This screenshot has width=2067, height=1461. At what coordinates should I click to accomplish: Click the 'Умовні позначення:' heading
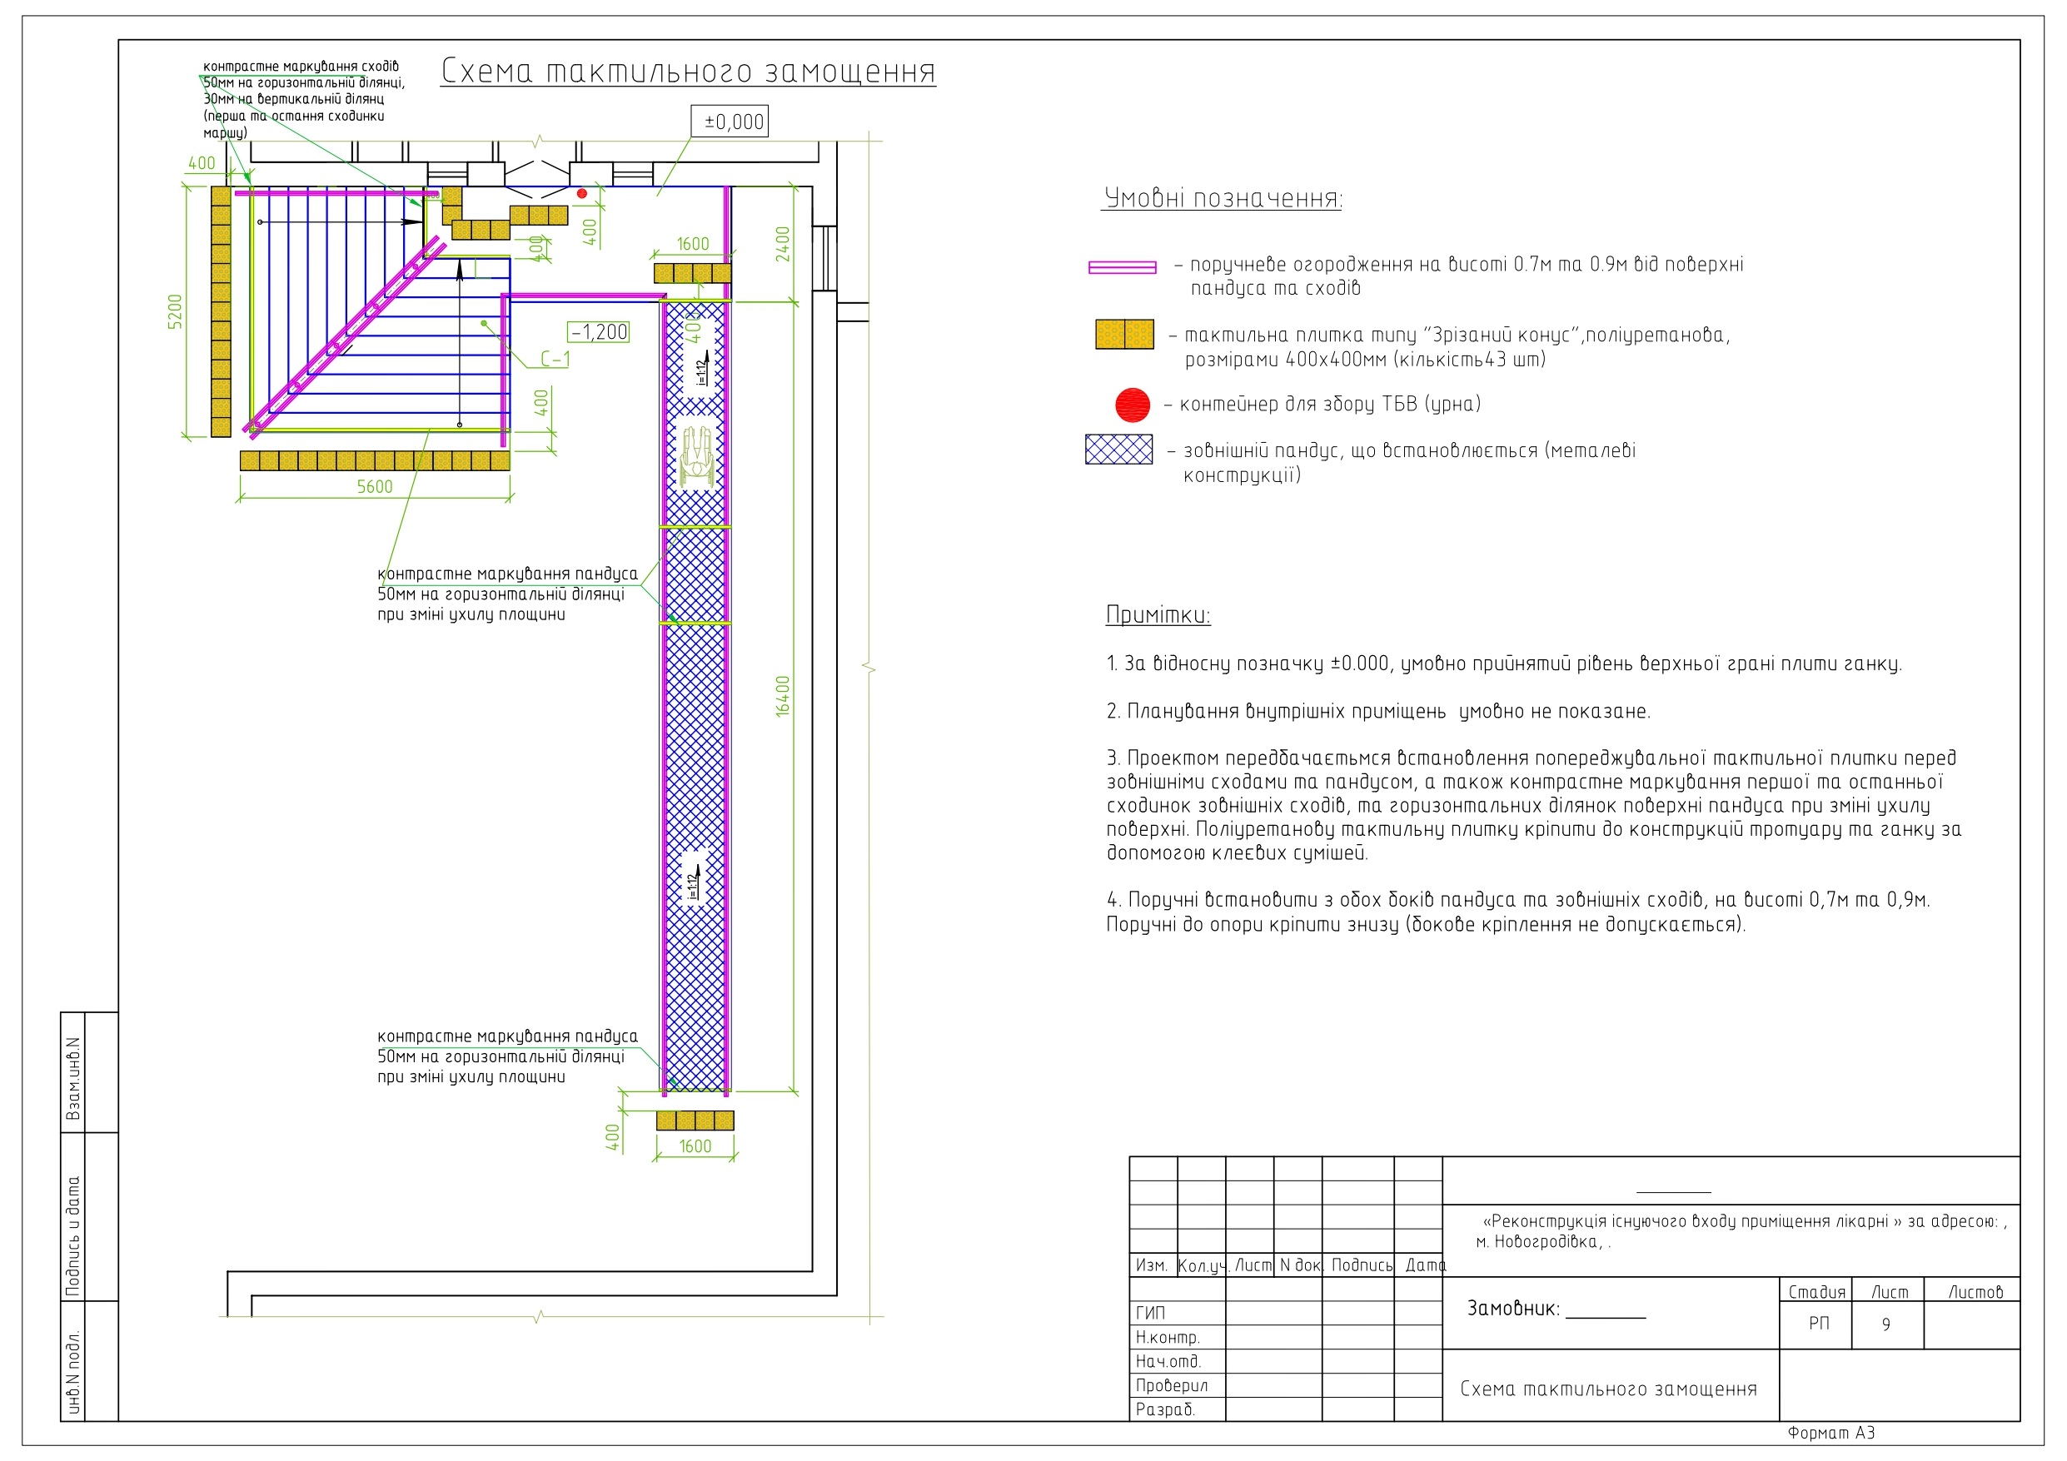tap(1222, 198)
